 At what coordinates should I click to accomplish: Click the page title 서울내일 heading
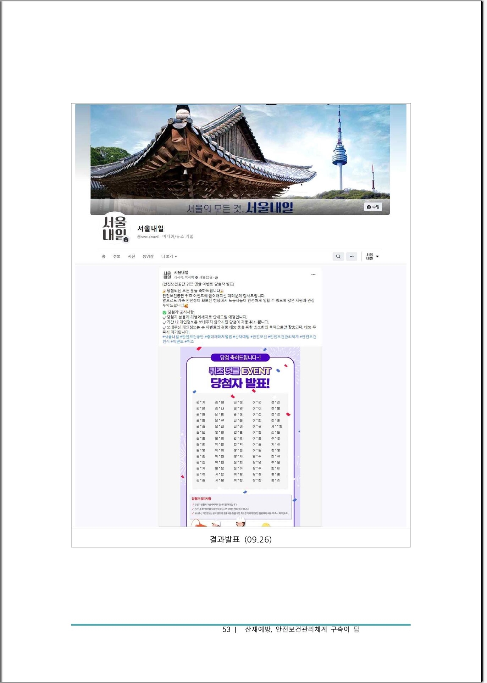151,228
